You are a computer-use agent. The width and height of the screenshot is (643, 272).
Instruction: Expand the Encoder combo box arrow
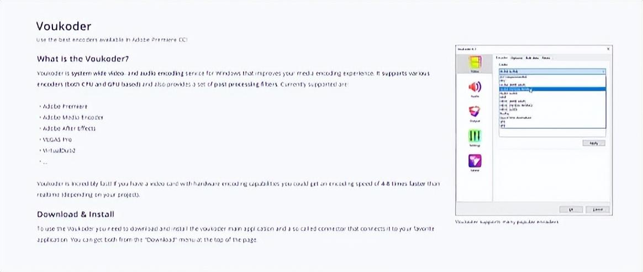tap(603, 71)
